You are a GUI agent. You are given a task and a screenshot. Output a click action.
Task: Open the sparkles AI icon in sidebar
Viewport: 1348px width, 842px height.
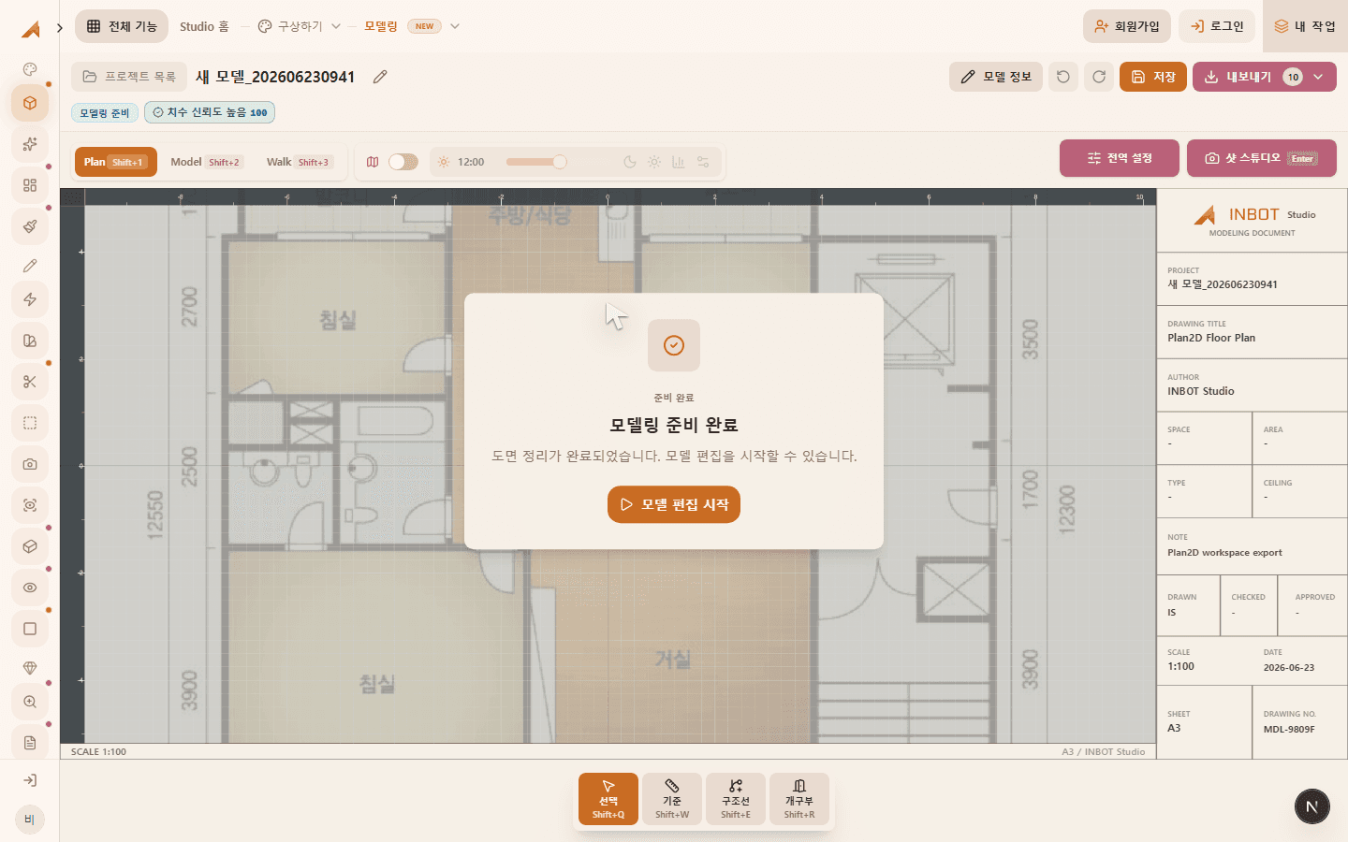click(30, 144)
